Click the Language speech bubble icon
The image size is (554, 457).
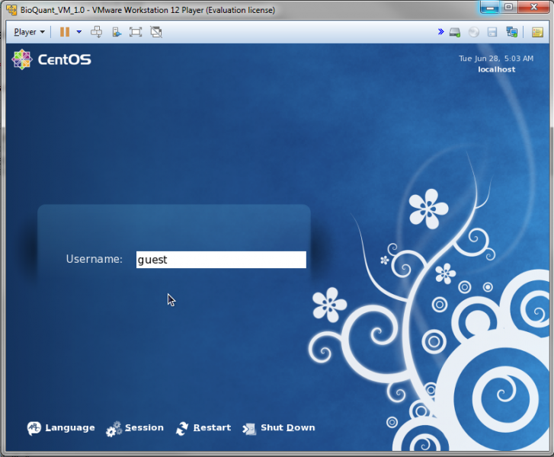click(x=34, y=428)
